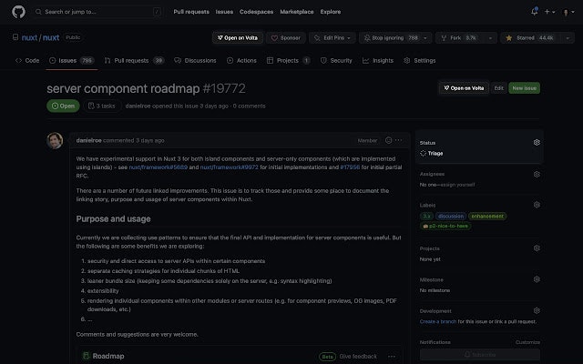Click the Create a branch link

point(438,321)
